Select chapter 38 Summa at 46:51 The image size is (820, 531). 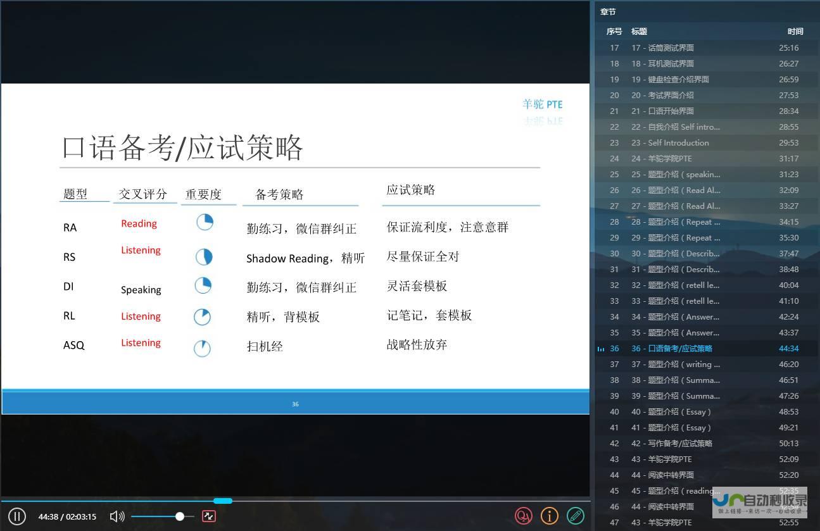(706, 380)
